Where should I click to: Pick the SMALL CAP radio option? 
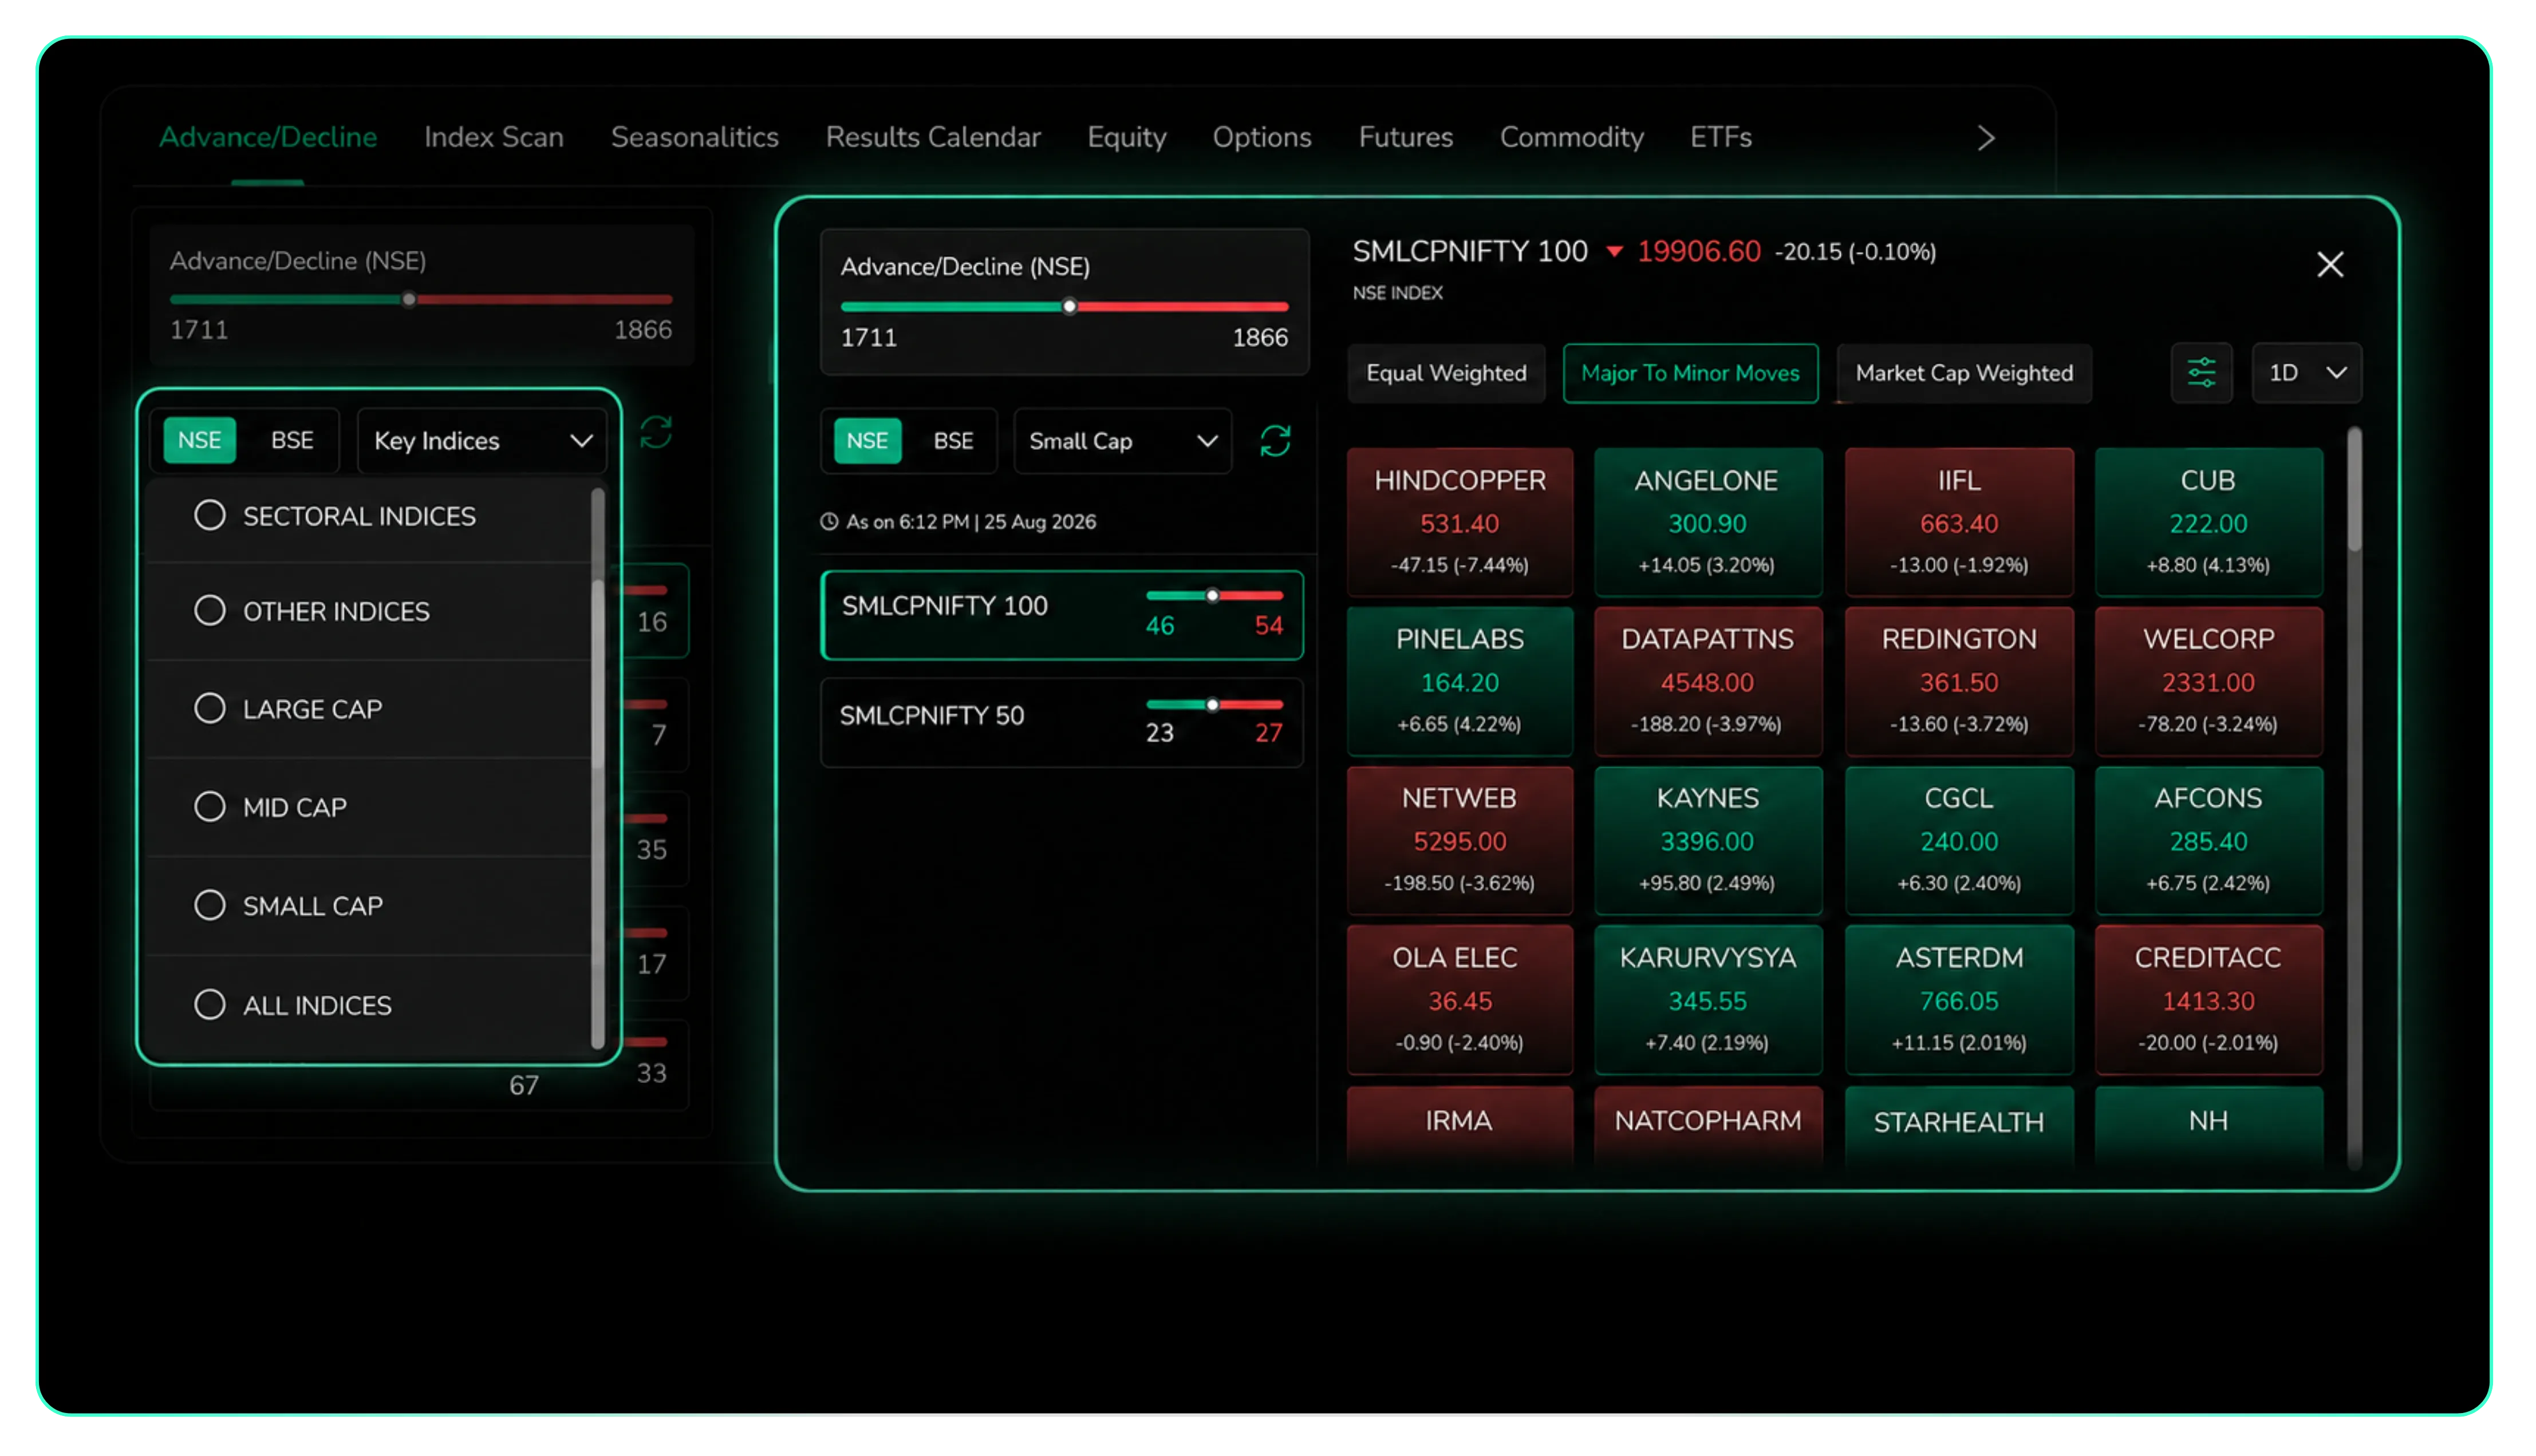click(x=209, y=905)
